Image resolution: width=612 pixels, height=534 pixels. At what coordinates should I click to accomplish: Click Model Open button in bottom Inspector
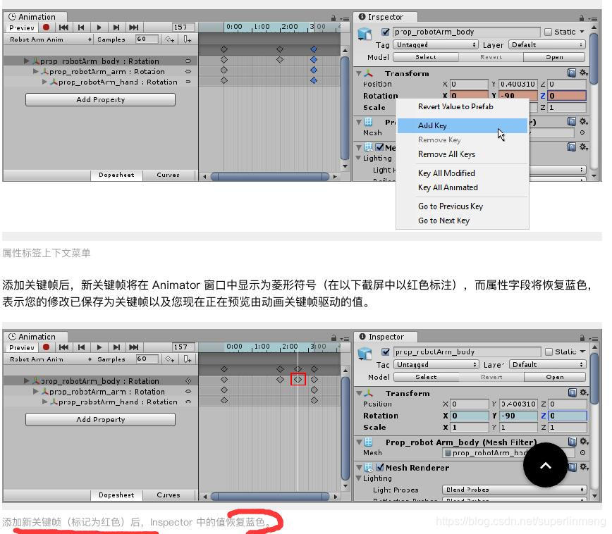pos(555,377)
